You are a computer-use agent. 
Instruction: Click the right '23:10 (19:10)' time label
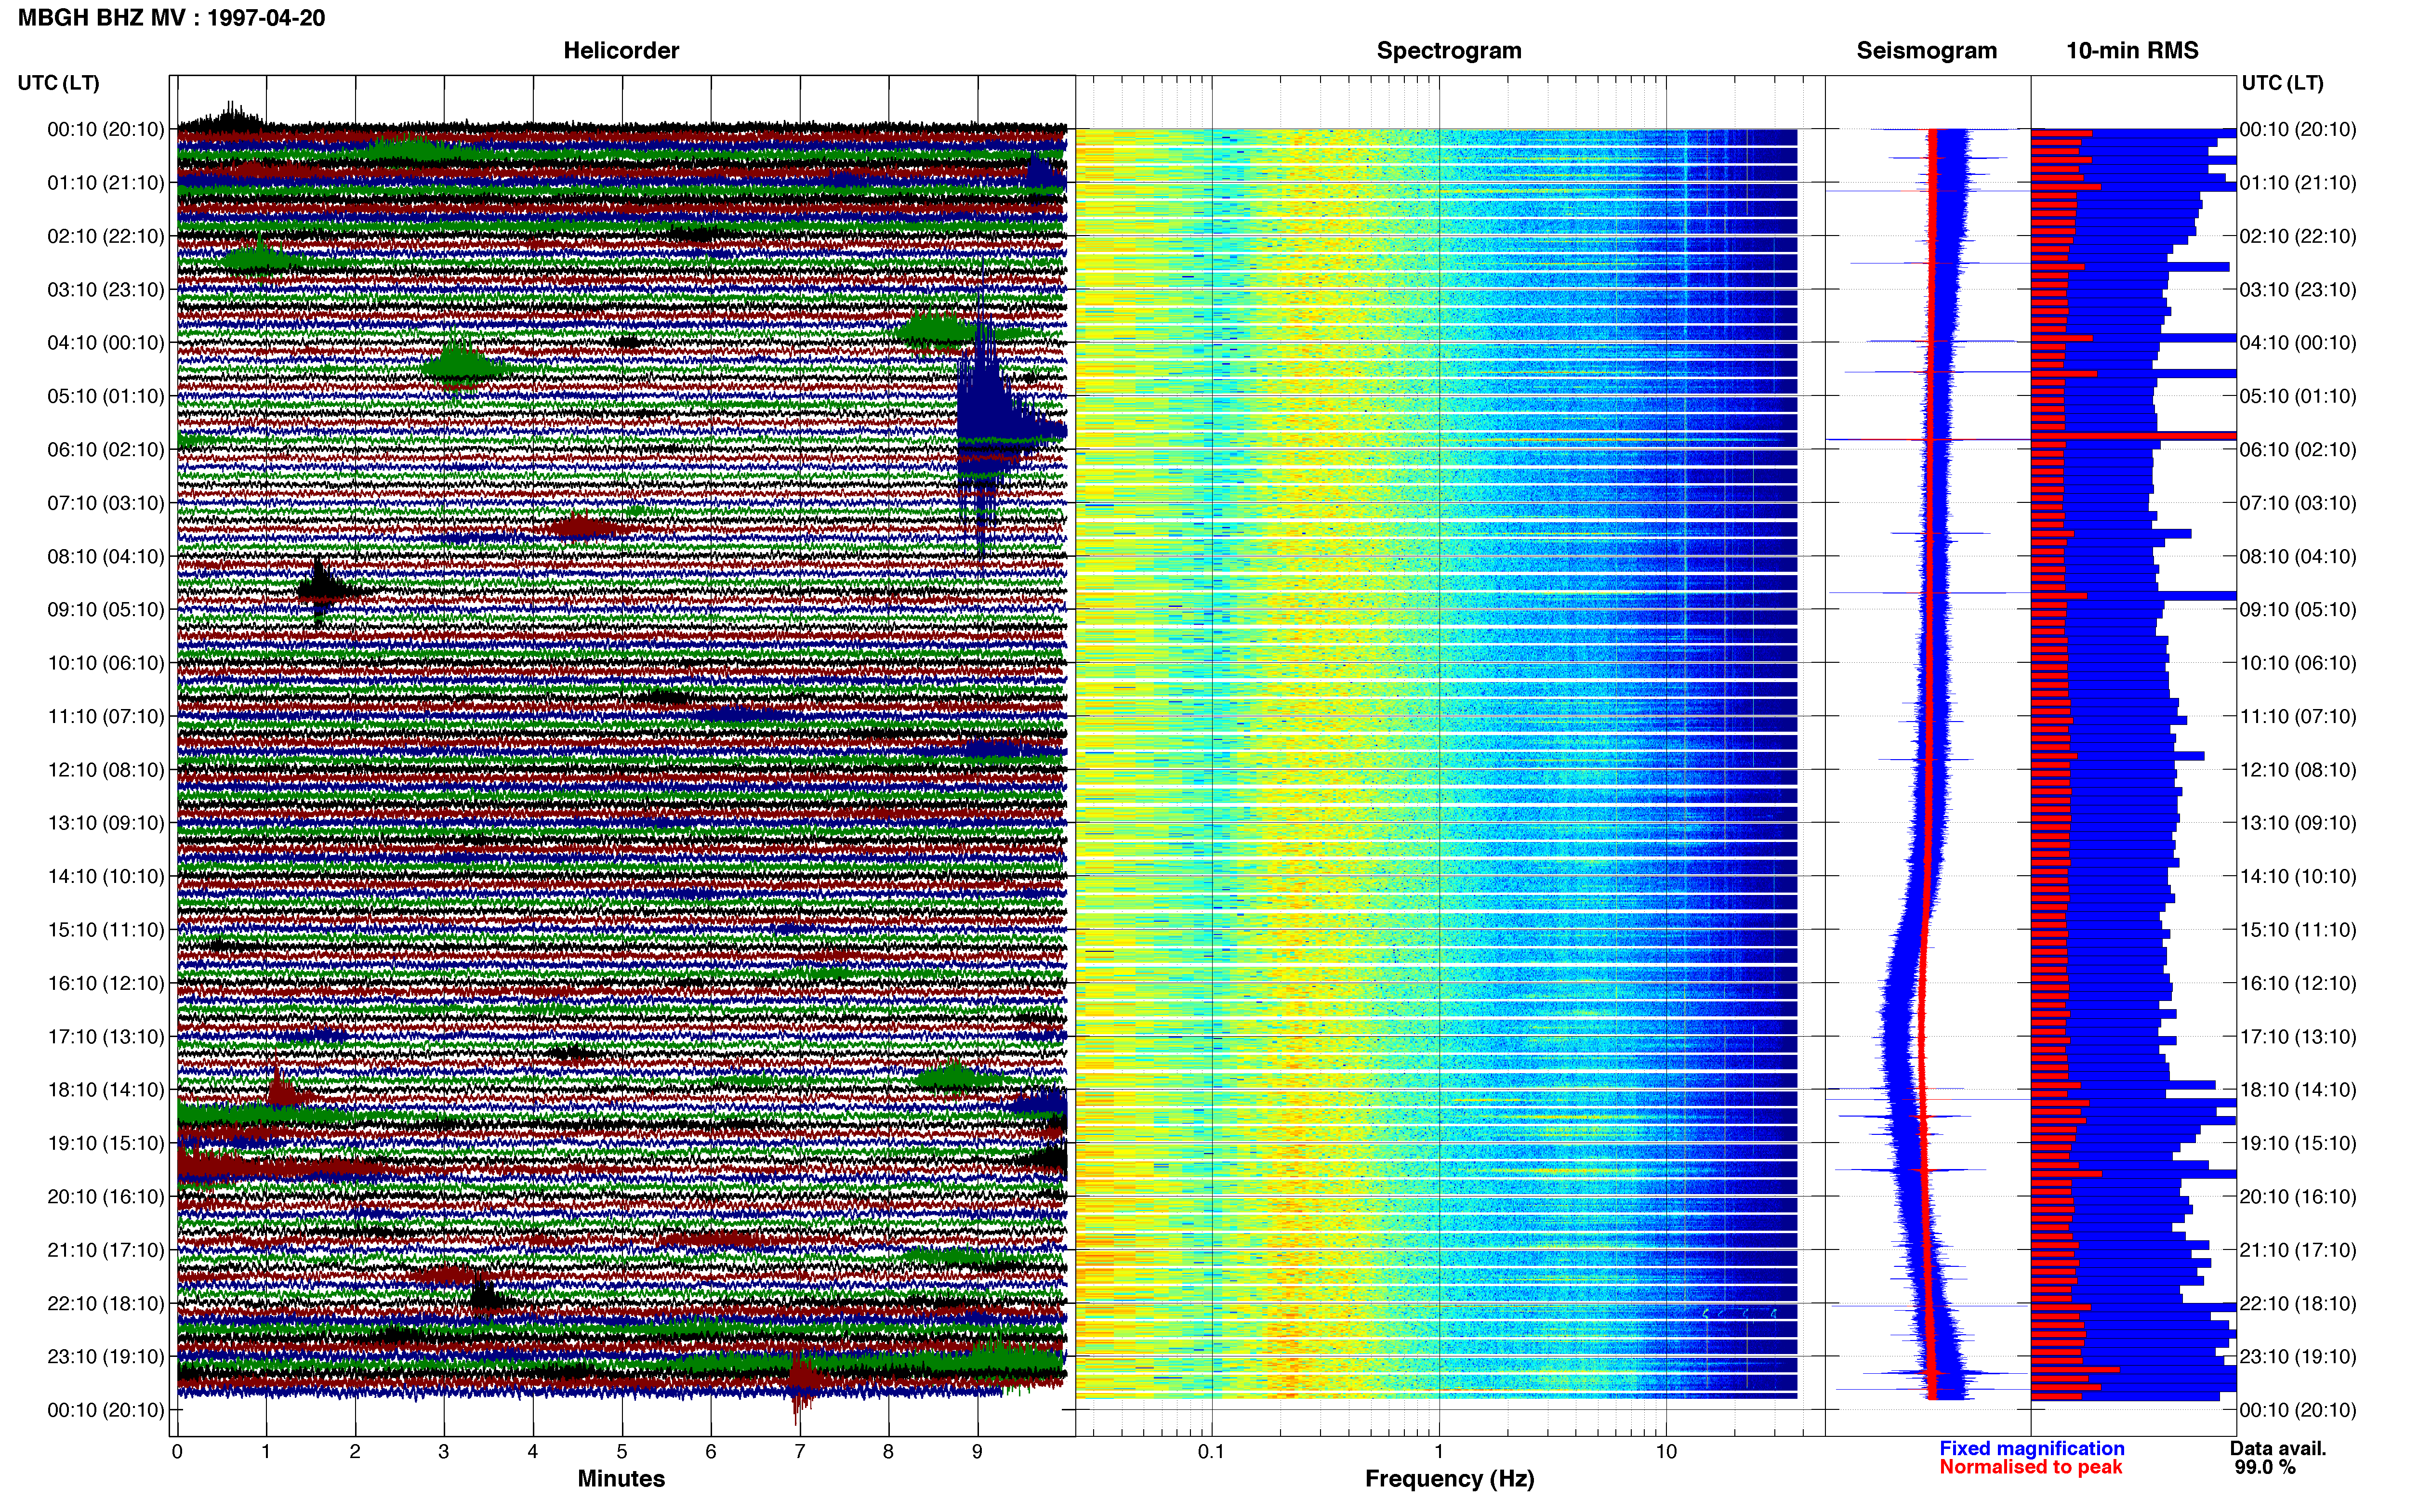pyautogui.click(x=2298, y=1357)
